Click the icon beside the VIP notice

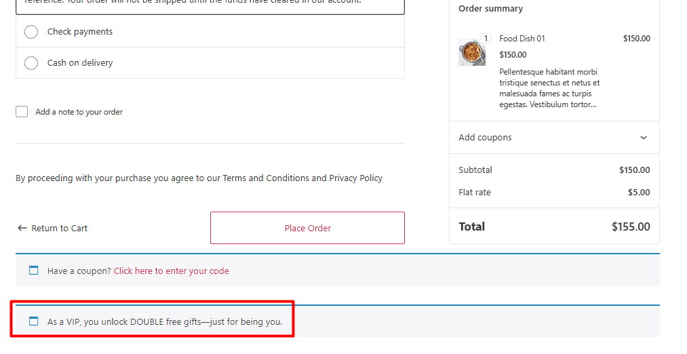point(34,321)
